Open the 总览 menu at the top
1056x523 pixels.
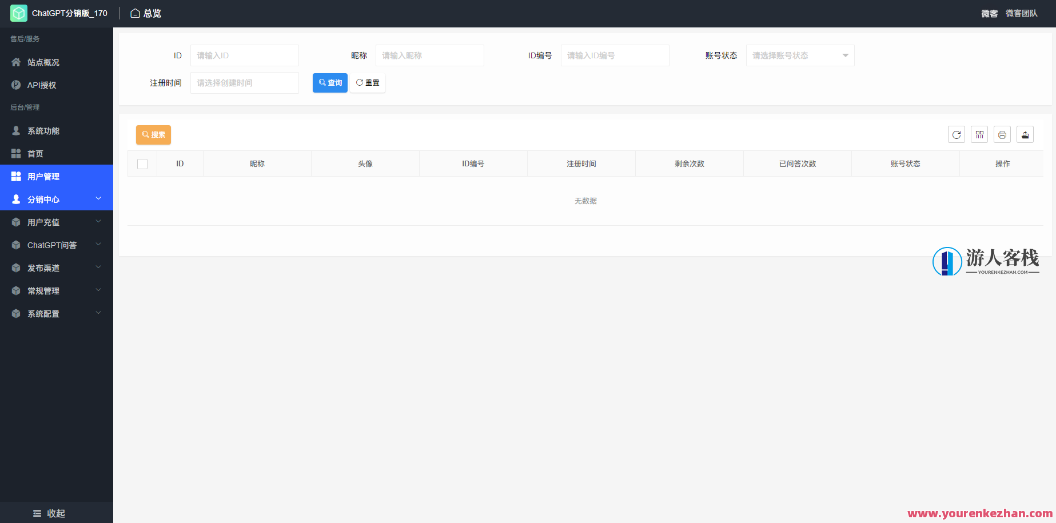146,13
